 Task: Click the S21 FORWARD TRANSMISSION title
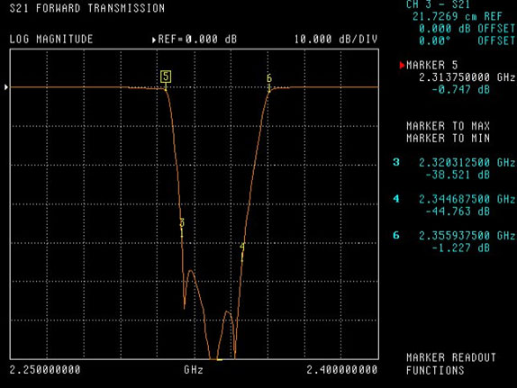point(87,8)
